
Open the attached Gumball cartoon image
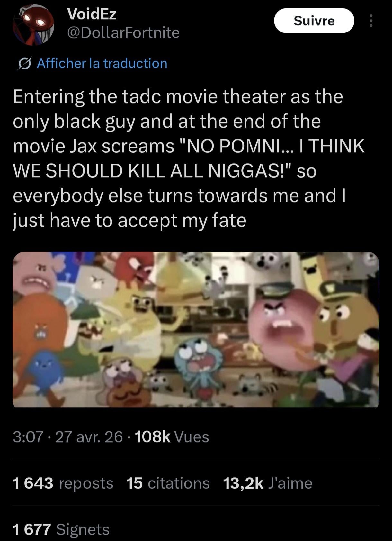pos(196,329)
